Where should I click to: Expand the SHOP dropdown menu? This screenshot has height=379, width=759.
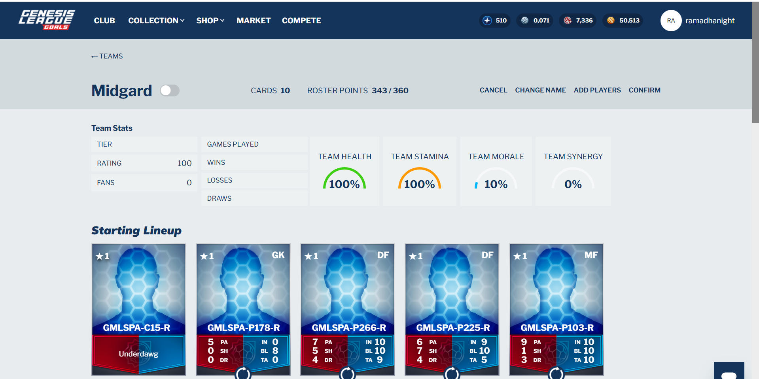pos(210,21)
